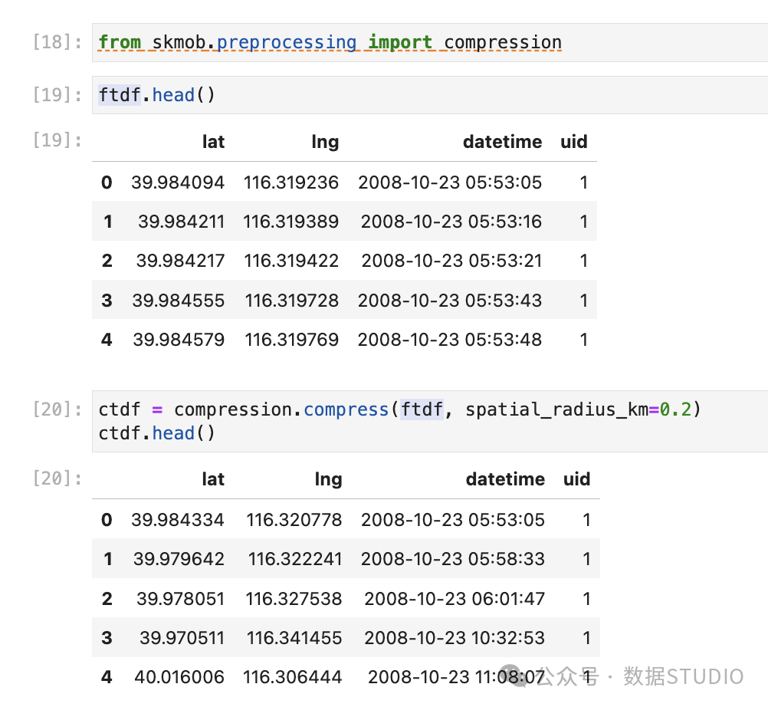The height and width of the screenshot is (707, 768).
Task: Select the compressed lat value 39.984334
Action: coord(178,520)
